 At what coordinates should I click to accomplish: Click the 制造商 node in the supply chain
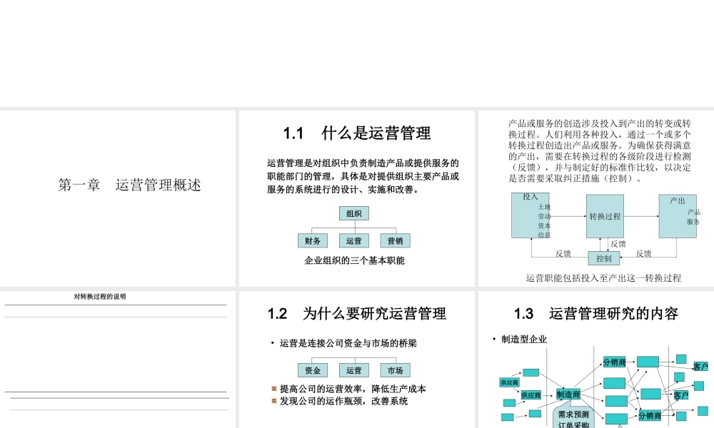coord(568,394)
